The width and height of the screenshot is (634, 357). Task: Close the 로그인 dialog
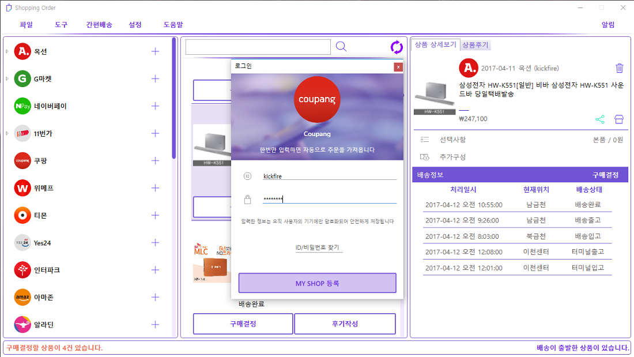pos(398,67)
